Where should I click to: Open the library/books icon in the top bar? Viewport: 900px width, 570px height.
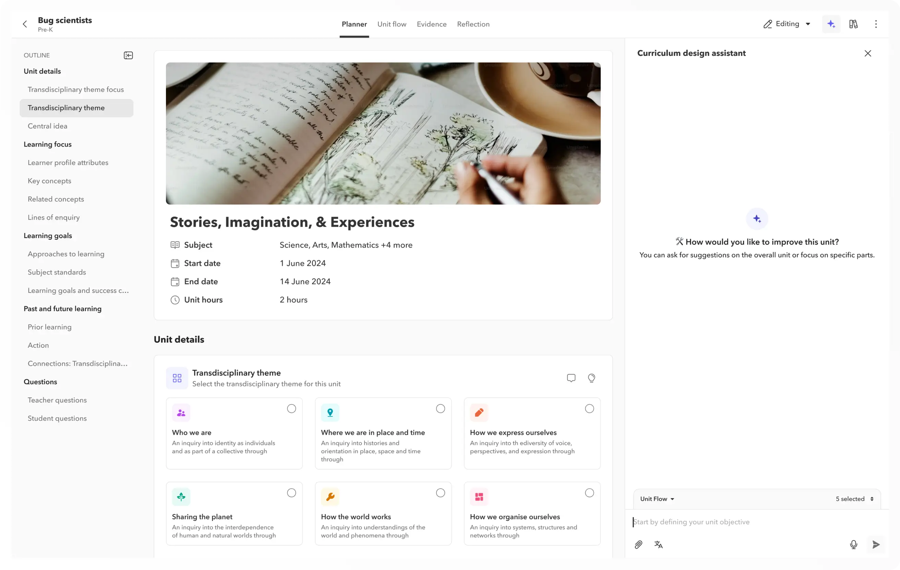854,24
